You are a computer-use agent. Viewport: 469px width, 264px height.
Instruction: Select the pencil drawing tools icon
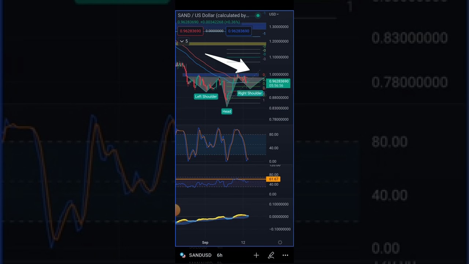pyautogui.click(x=271, y=255)
